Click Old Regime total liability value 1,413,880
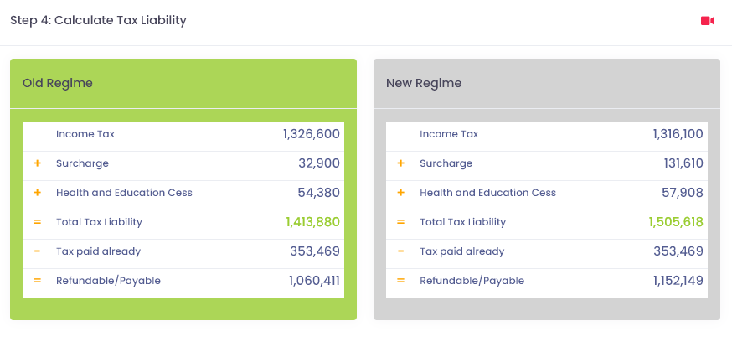 [x=312, y=222]
